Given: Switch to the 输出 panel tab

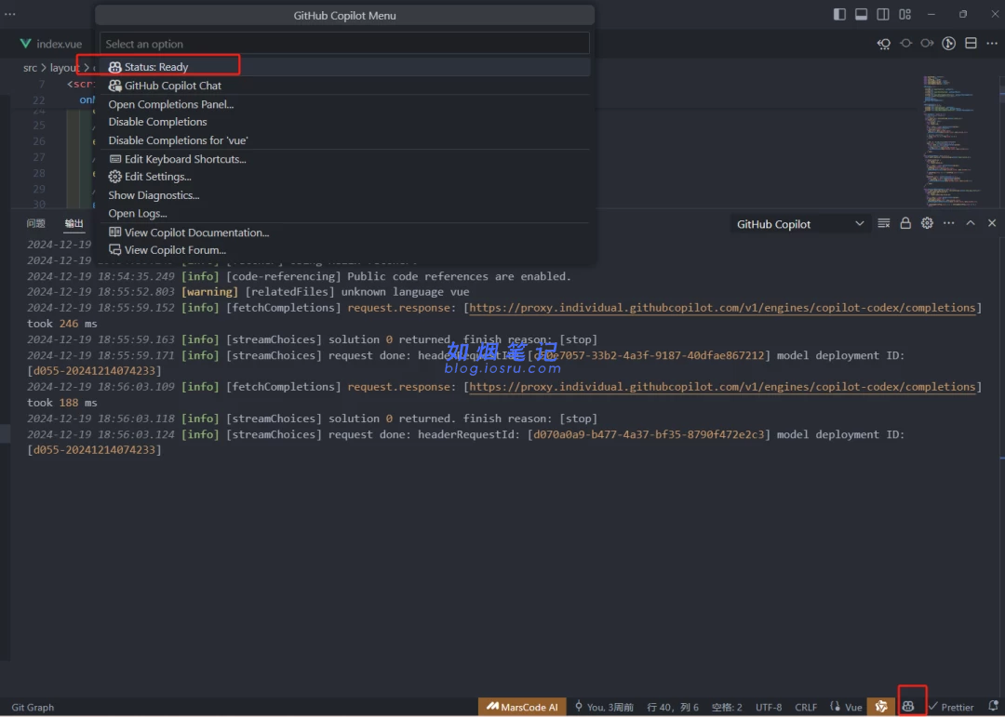Looking at the screenshot, I should [x=74, y=223].
